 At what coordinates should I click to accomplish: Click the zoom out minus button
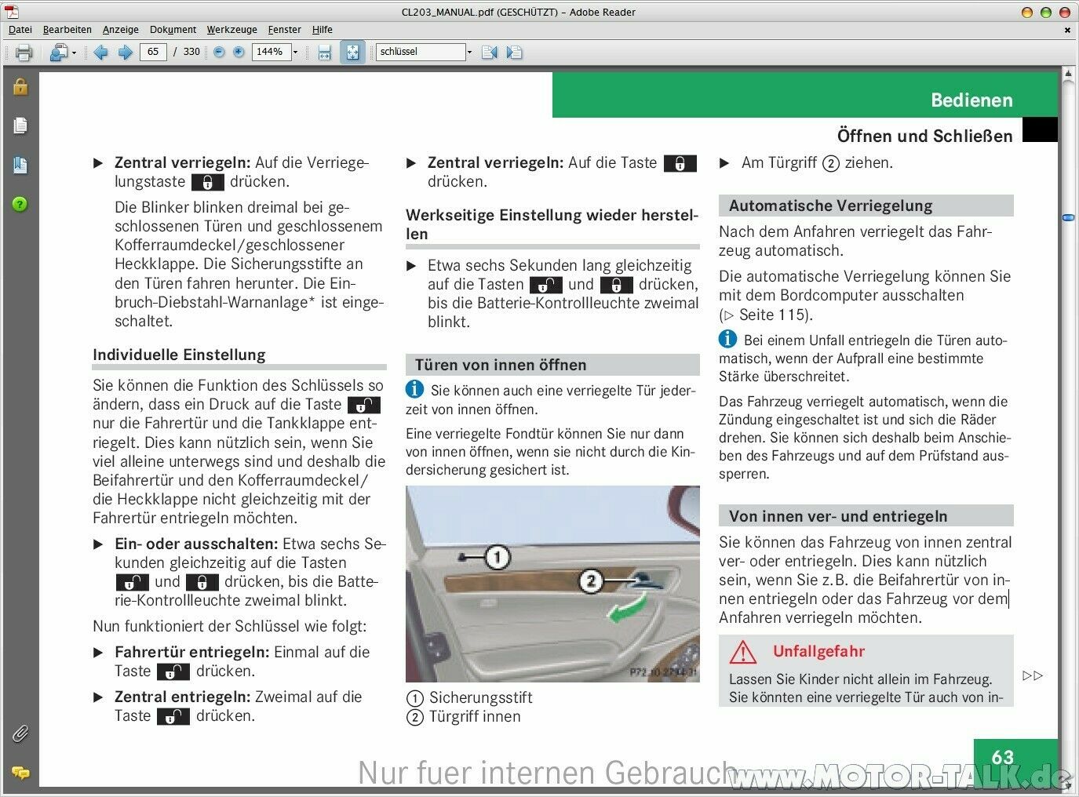pyautogui.click(x=219, y=53)
